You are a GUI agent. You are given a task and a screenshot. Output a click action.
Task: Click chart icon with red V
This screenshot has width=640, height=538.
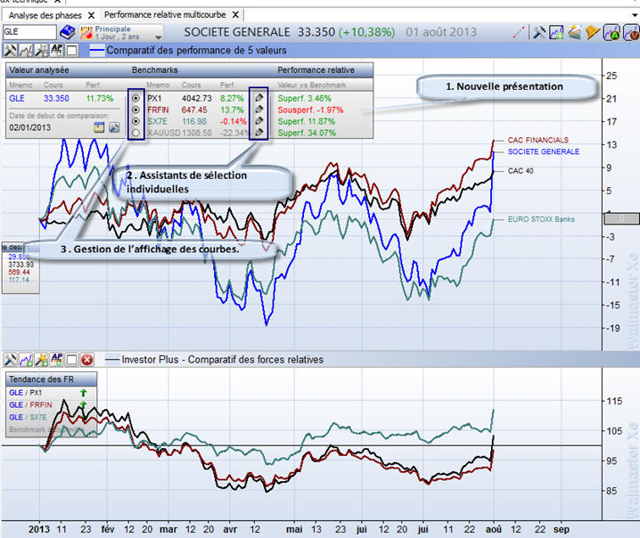pyautogui.click(x=631, y=33)
